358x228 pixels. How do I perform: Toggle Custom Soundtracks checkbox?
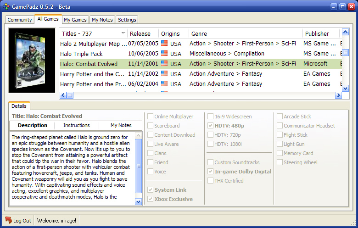pos(211,162)
